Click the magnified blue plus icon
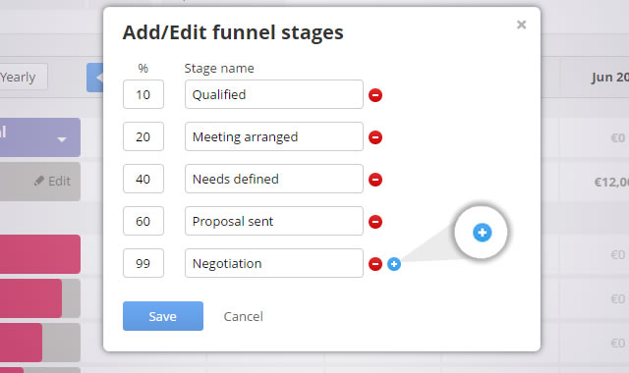This screenshot has height=373, width=629. coord(483,233)
